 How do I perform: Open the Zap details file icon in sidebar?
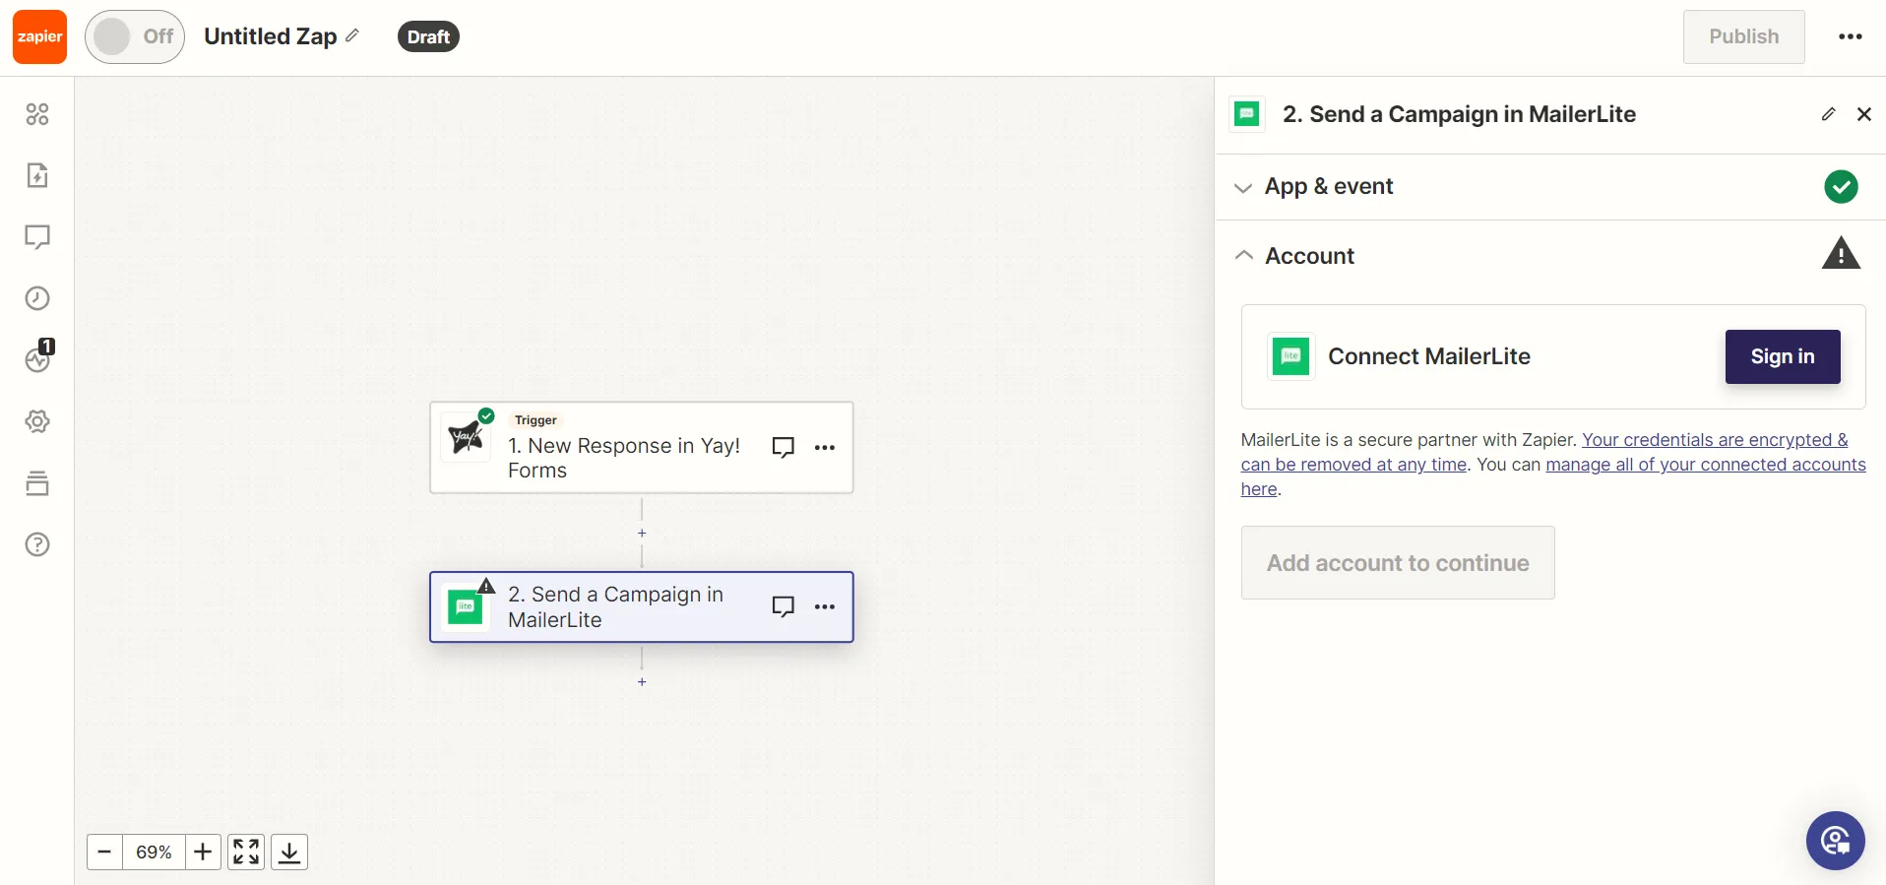click(x=37, y=175)
